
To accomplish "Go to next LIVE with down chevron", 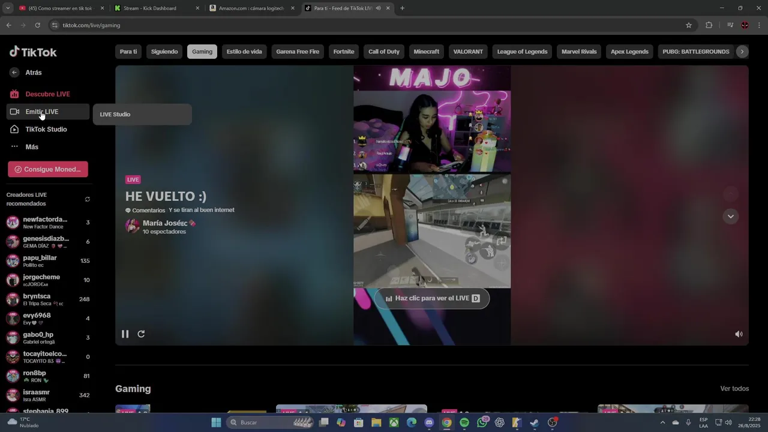I will (x=730, y=216).
